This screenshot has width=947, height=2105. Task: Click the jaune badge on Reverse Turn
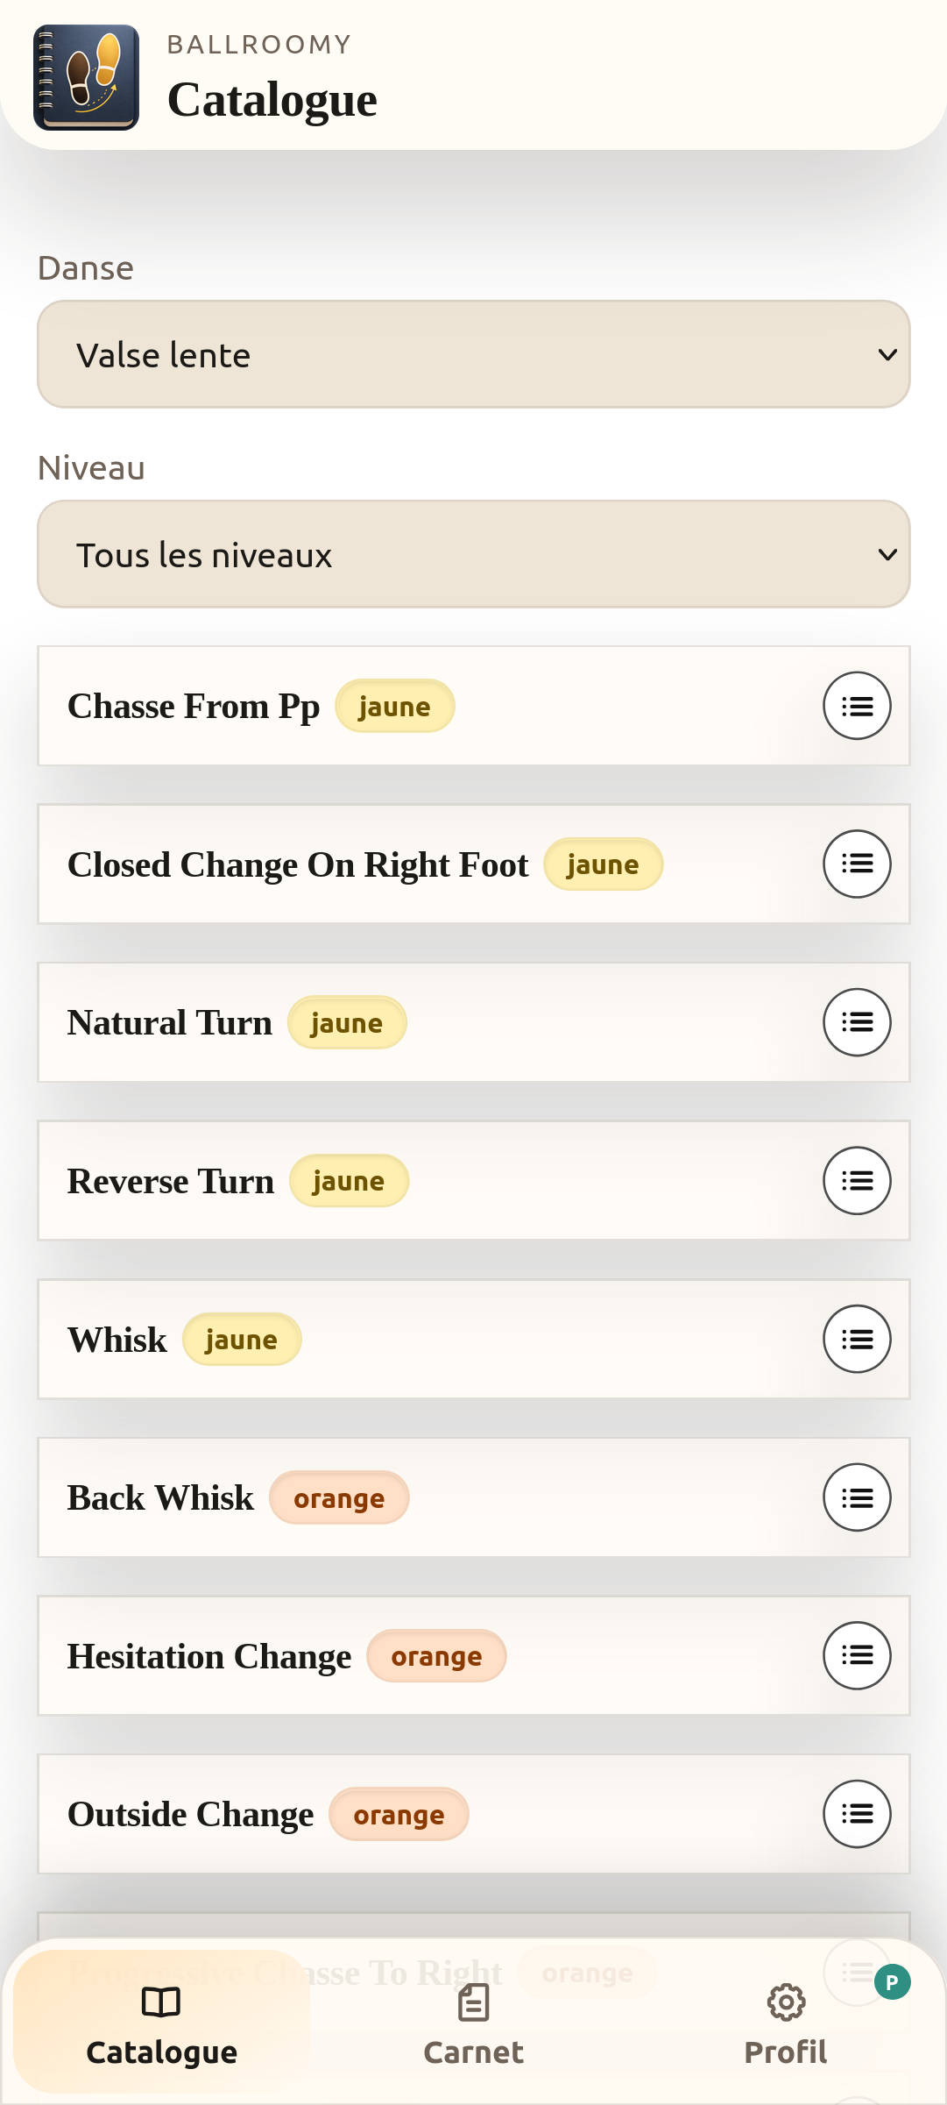(x=349, y=1182)
